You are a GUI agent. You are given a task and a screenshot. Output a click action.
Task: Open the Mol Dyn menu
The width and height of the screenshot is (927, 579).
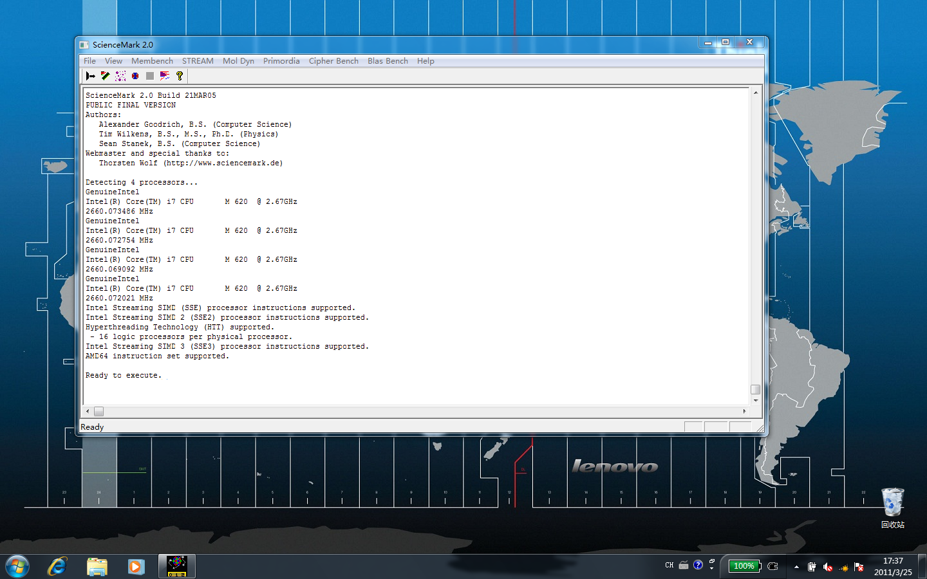238,61
